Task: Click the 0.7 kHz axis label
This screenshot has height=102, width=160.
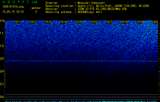Action: tap(2, 84)
